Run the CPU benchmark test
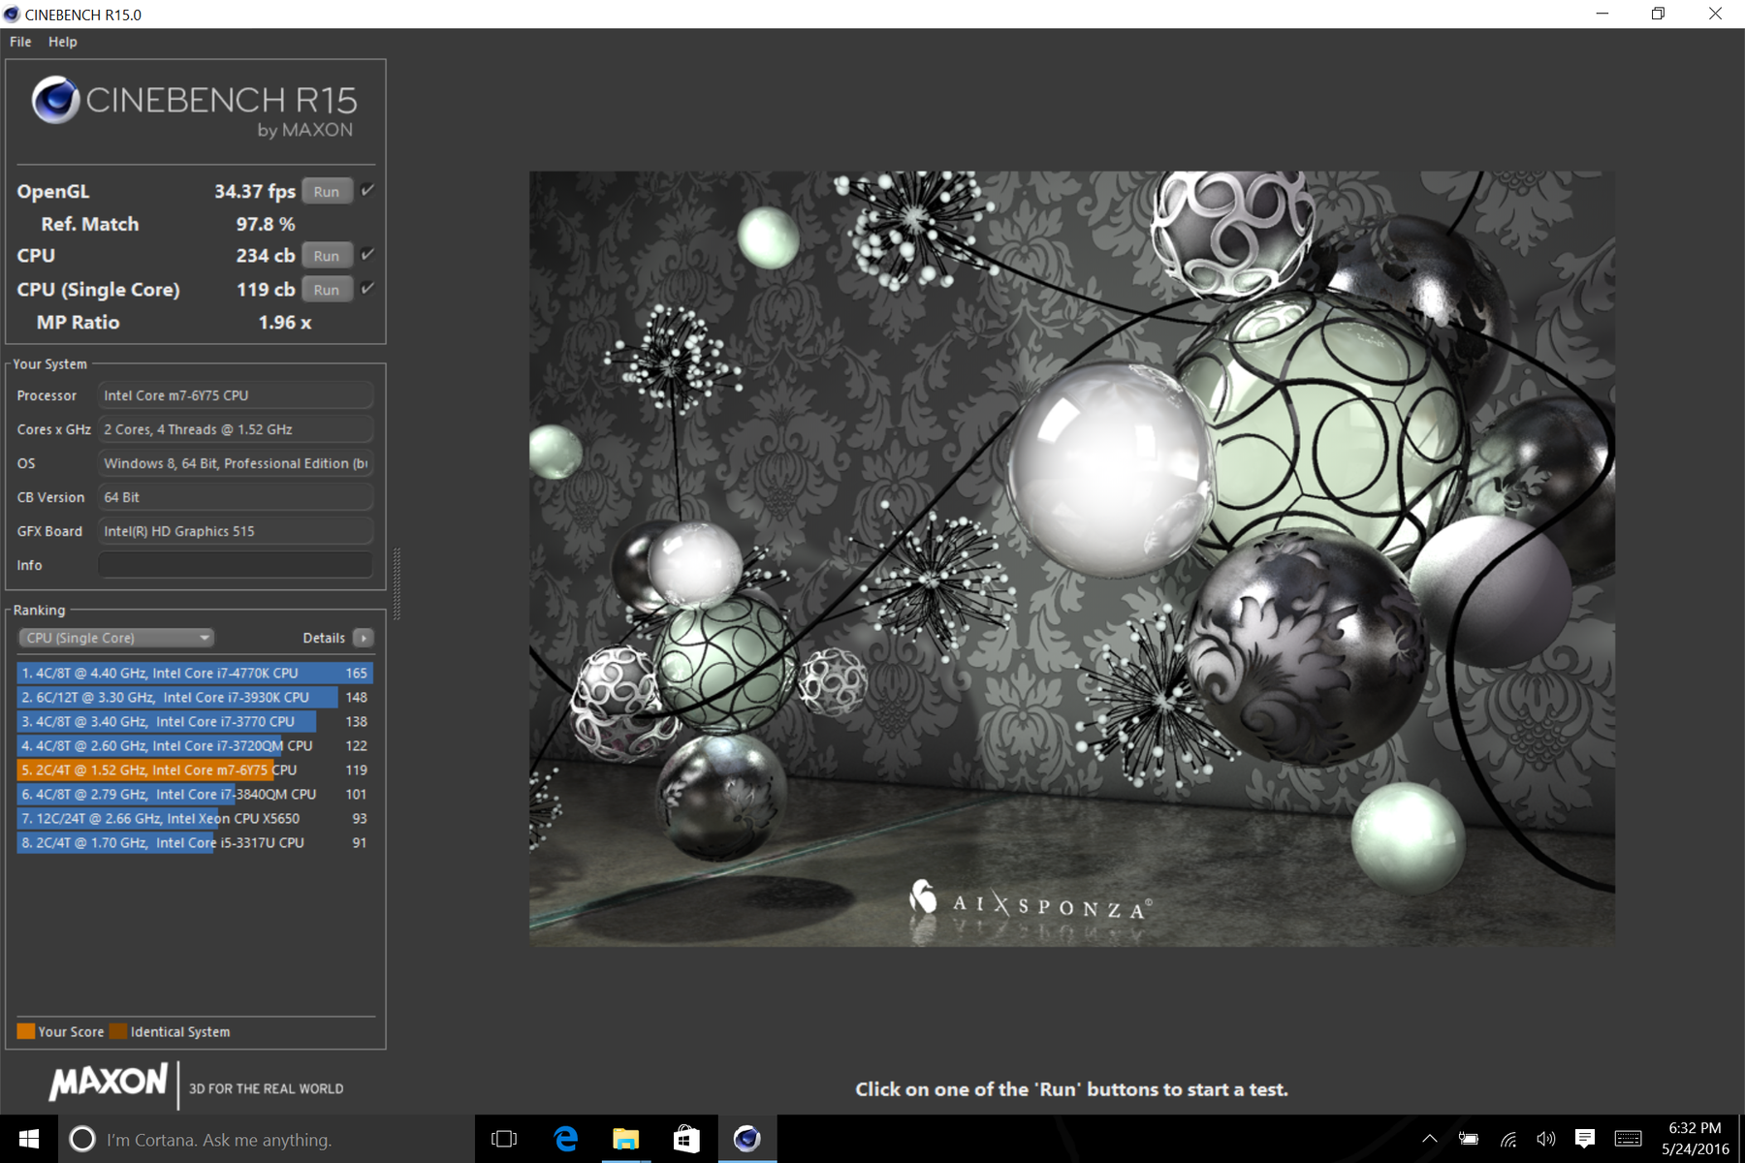This screenshot has width=1745, height=1163. 327,255
